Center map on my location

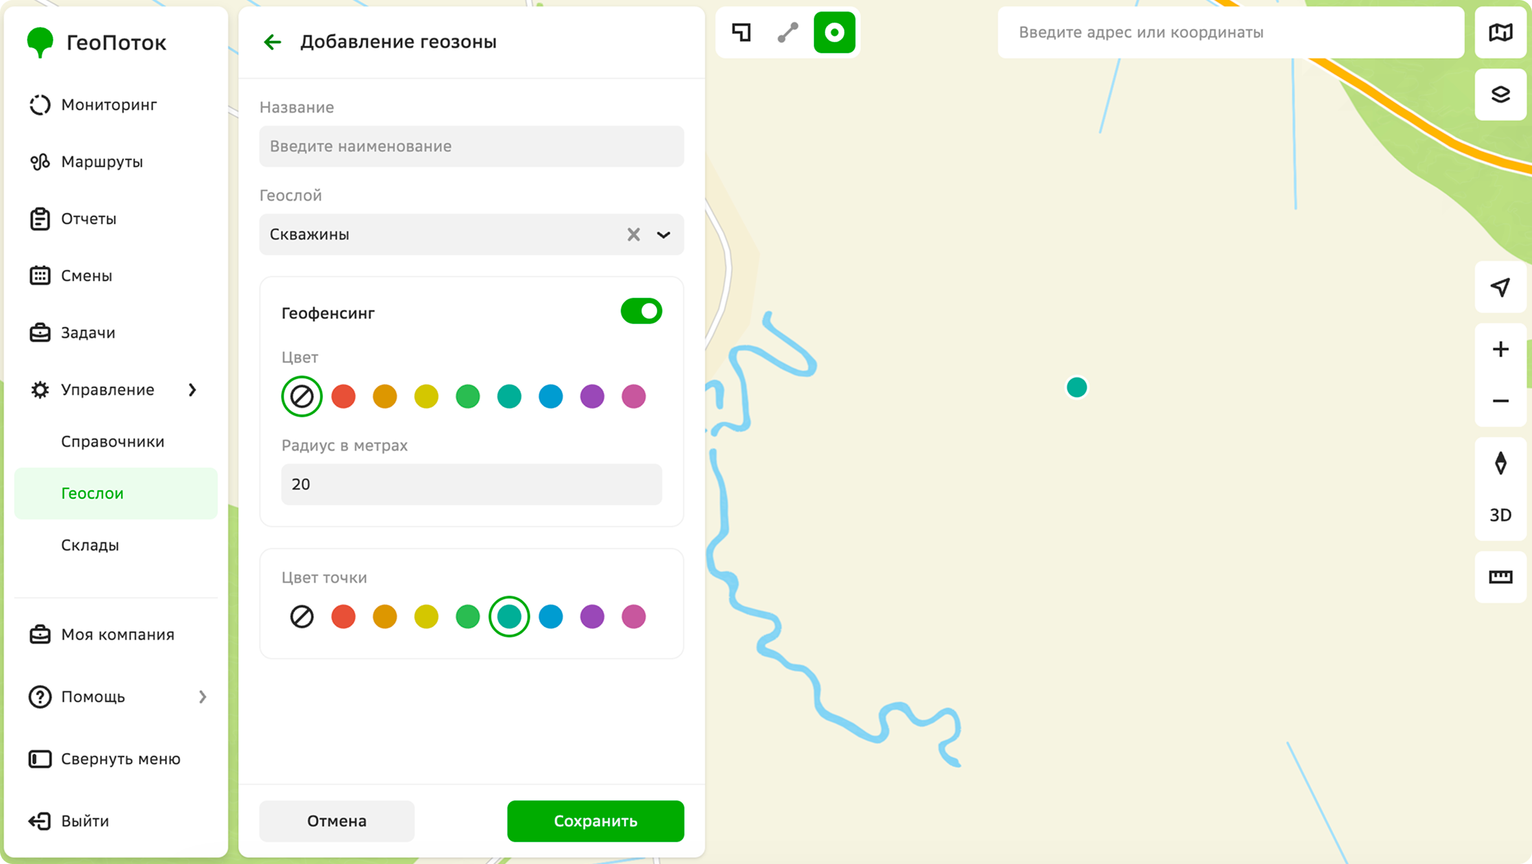pos(1500,287)
